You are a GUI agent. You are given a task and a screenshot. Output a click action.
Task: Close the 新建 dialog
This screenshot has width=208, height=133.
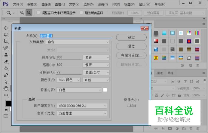tap(145, 28)
